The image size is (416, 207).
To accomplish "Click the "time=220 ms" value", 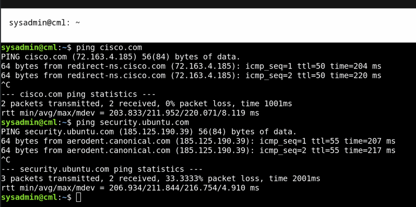I will (x=355, y=75).
